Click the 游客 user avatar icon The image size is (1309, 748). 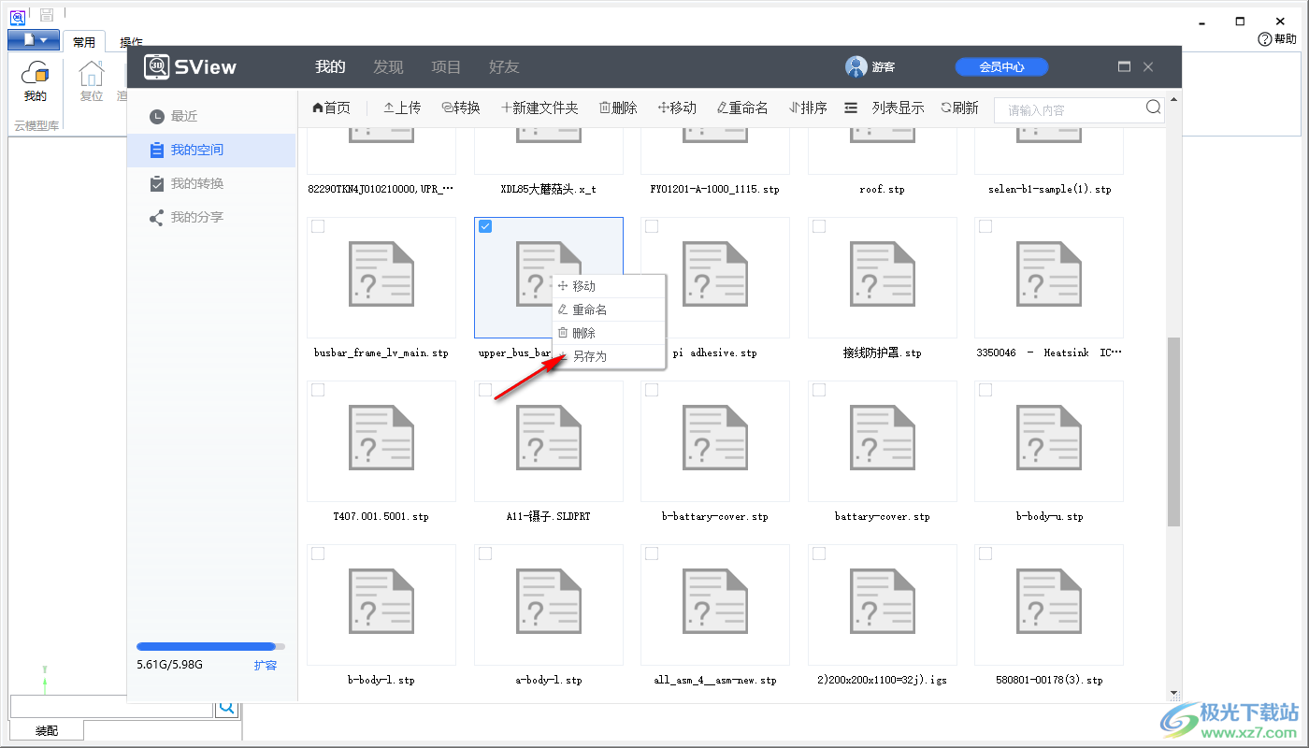point(856,66)
